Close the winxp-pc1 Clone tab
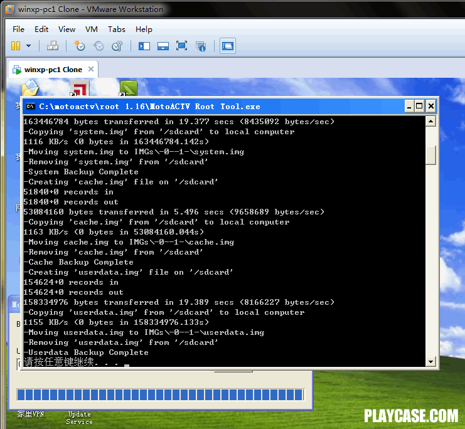 91,69
